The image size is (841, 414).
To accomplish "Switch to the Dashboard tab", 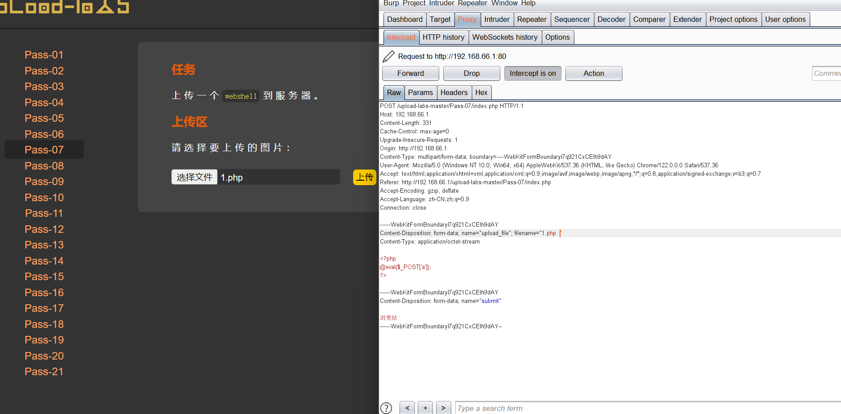I will coord(405,19).
